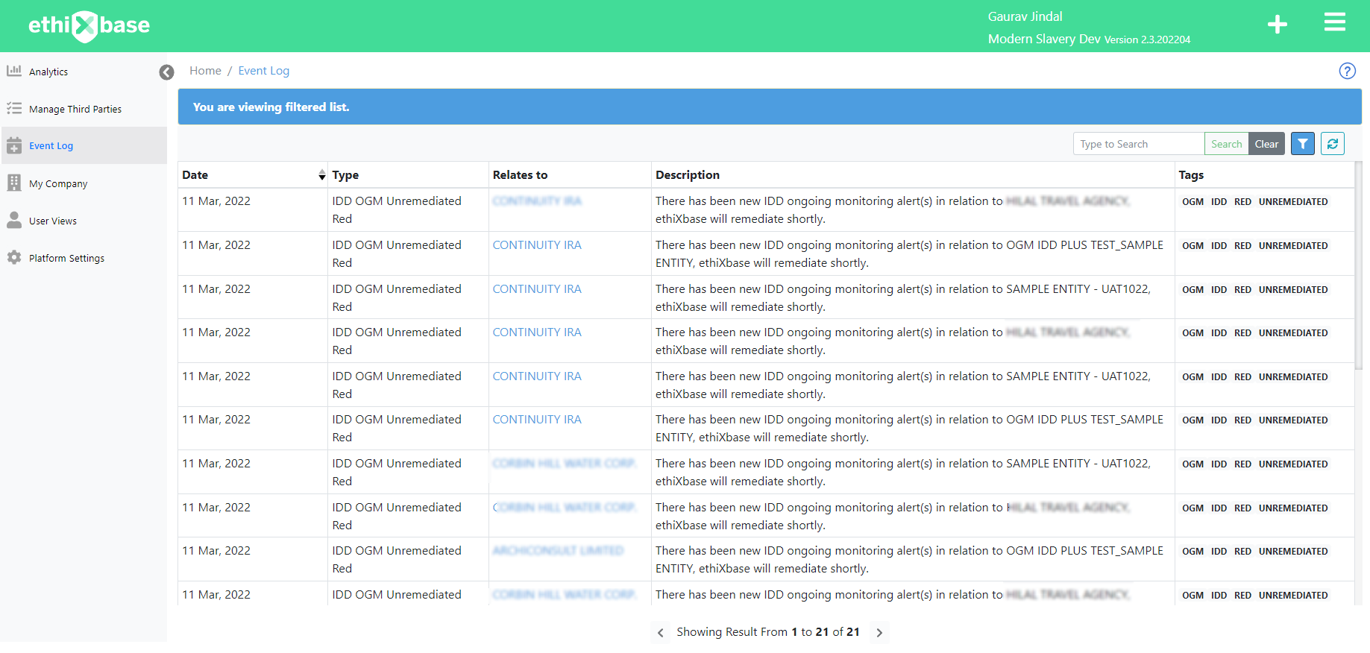Click the ethiXbase logo
1370x653 pixels.
(x=89, y=26)
